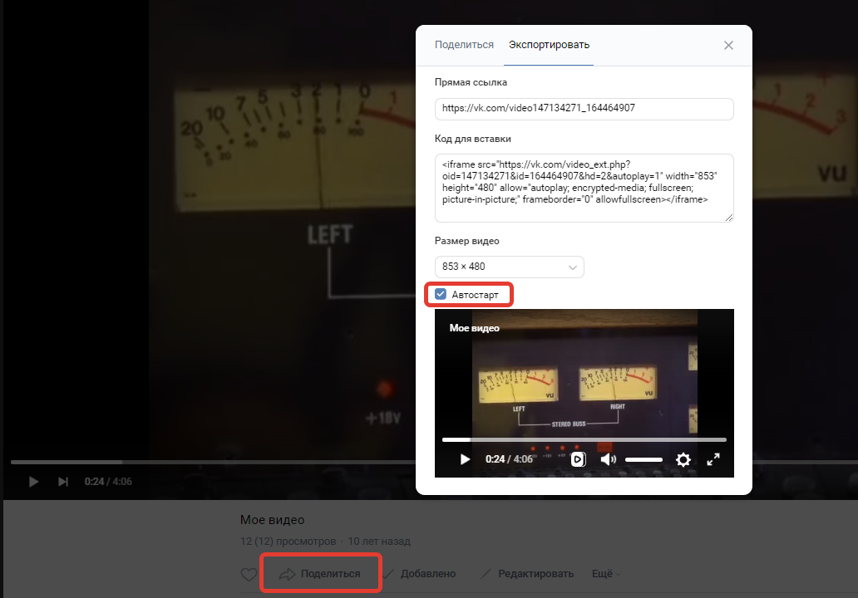Switch to the Поделиться tab in dialog
Screen dimensions: 858x598
click(x=464, y=45)
